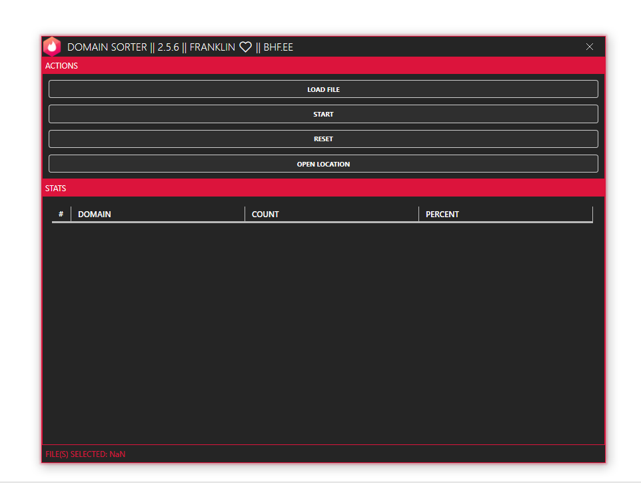Click the FRANKLIN name in the title bar

212,47
